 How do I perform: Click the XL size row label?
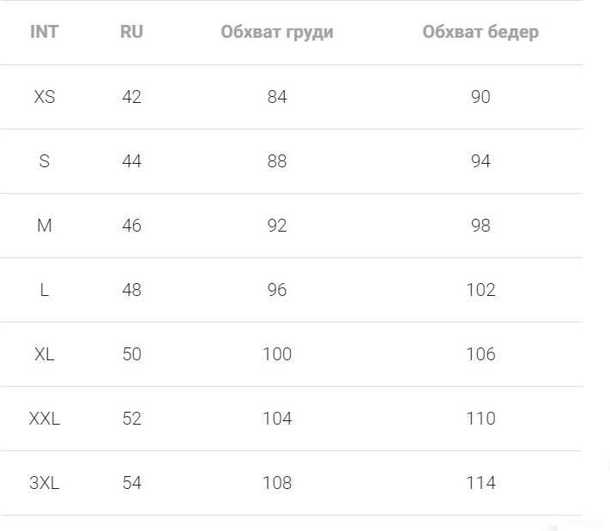(45, 354)
